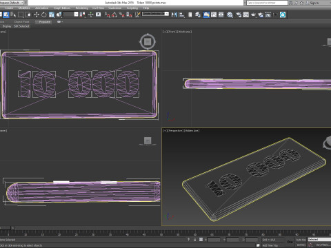This screenshot has height=248, width=331.
Task: Click the search phrase input field
Action: (267, 3)
